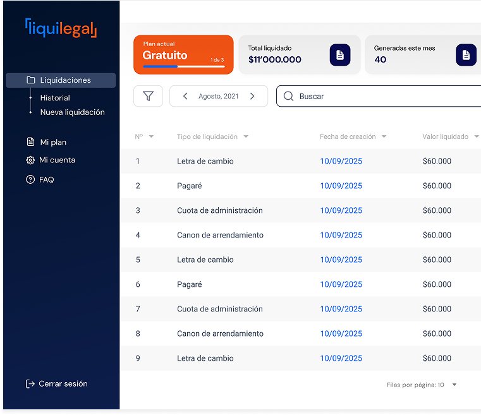Open date link in row 1
The image size is (481, 415).
341,161
